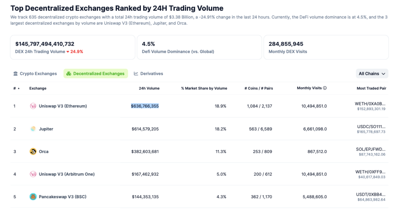Open the All Chains dropdown
Image resolution: width=410 pixels, height=211 pixels.
(x=372, y=74)
